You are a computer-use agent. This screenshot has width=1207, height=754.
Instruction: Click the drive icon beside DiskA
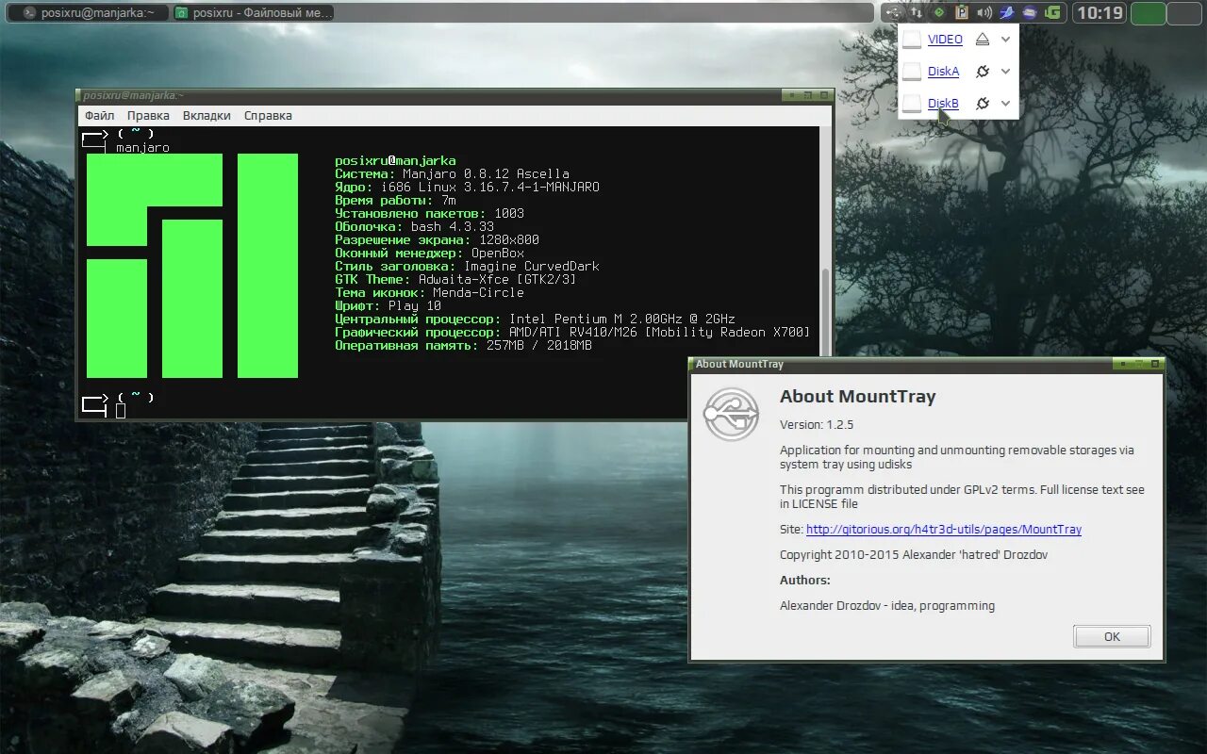click(x=912, y=72)
